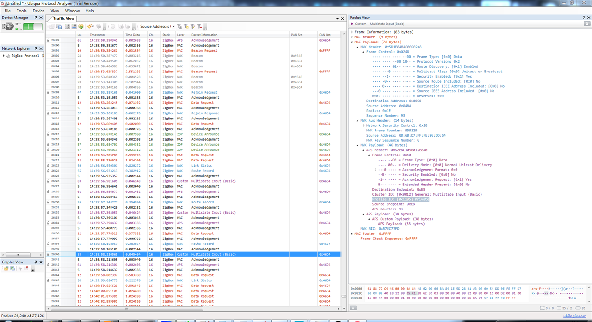Select the Traffic View tab
This screenshot has height=322, width=592.
(x=64, y=18)
